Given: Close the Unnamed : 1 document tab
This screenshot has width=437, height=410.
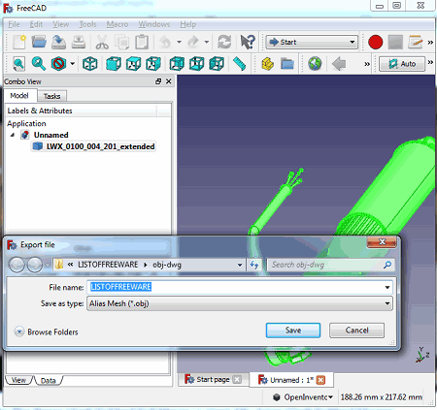Looking at the screenshot, I should (x=320, y=380).
